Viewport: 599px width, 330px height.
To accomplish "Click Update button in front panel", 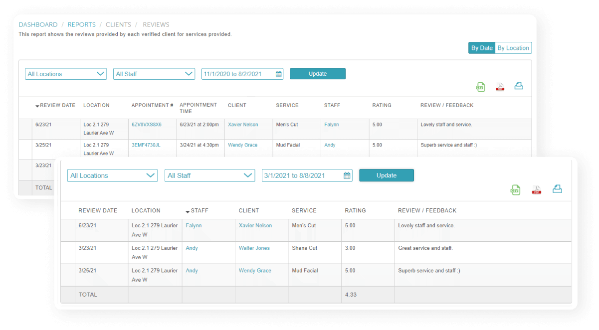I will [x=387, y=175].
